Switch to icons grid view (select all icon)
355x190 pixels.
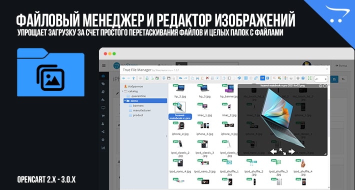246,78
